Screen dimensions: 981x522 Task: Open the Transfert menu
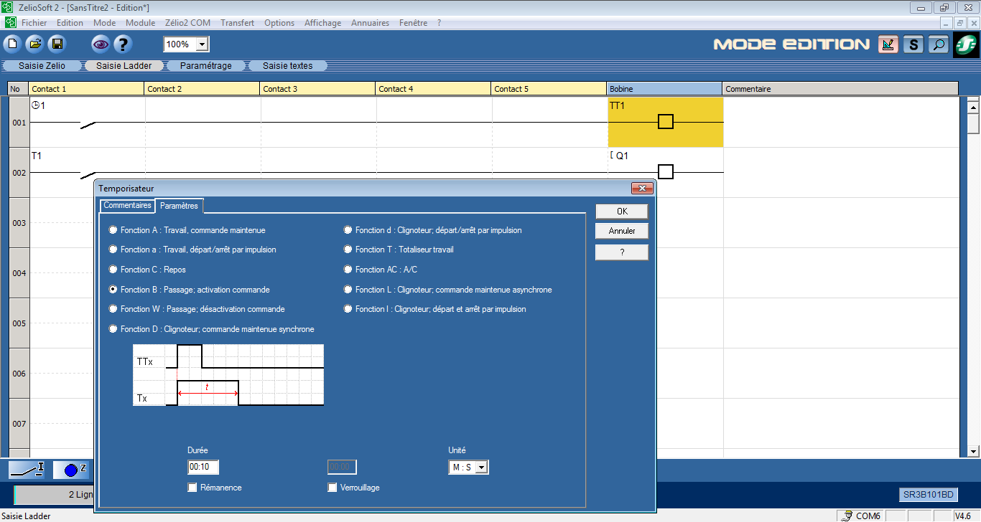click(x=237, y=23)
